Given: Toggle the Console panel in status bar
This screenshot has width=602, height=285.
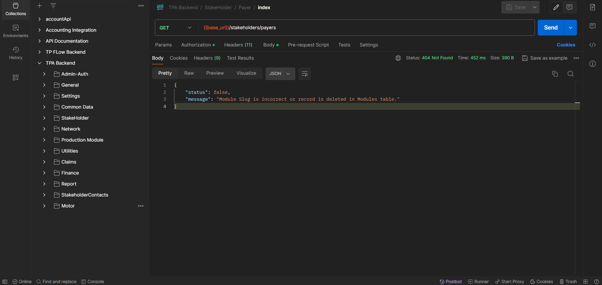Looking at the screenshot, I should (x=93, y=282).
